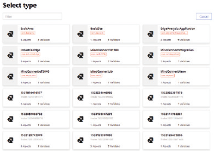Click the MindConnectFB1500 type icon
Image resolution: width=214 pixels, height=151 pixels.
(x=80, y=55)
